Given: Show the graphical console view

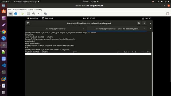Looking at the screenshot, I should coord(10,14).
